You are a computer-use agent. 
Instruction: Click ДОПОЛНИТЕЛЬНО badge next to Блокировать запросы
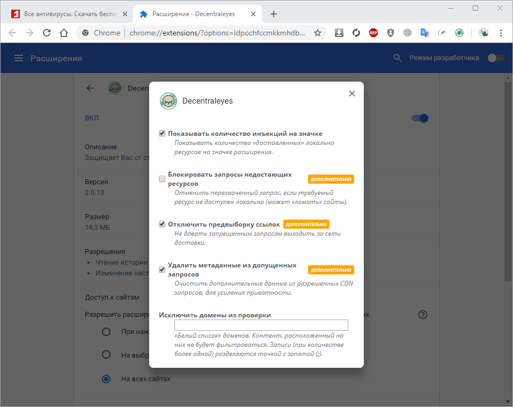pos(331,179)
